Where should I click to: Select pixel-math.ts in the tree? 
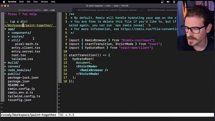coord(27,44)
